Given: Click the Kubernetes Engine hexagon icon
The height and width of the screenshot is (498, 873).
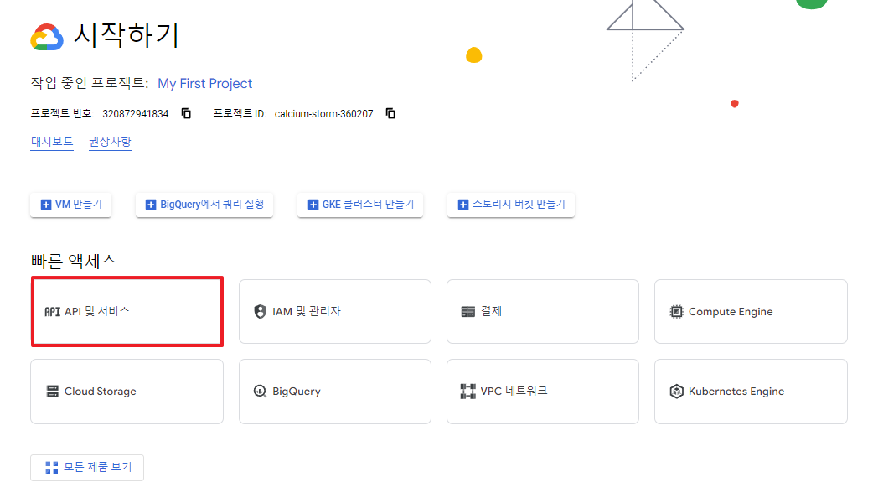Looking at the screenshot, I should pos(676,392).
